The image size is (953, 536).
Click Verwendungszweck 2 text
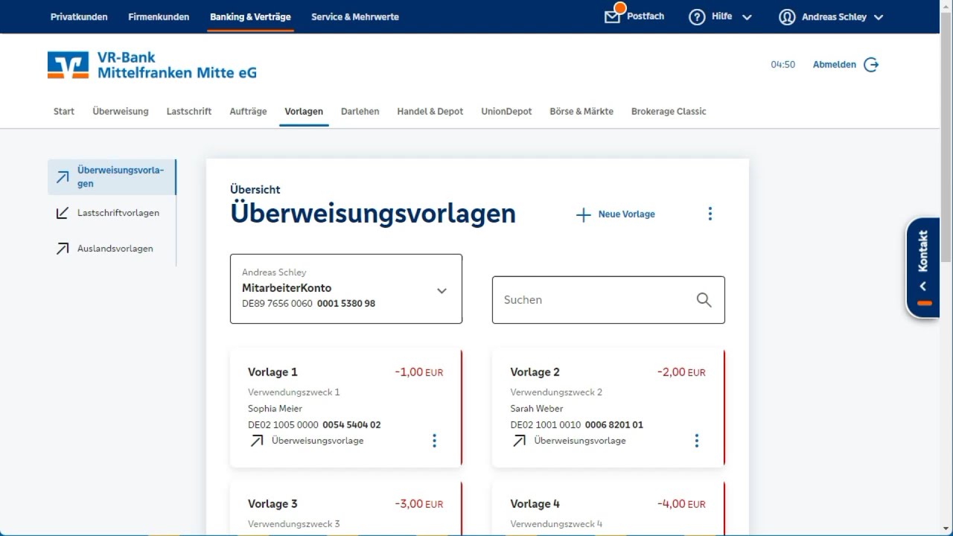(x=556, y=392)
